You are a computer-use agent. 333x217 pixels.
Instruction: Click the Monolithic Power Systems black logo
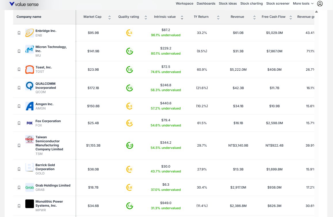[30, 203]
